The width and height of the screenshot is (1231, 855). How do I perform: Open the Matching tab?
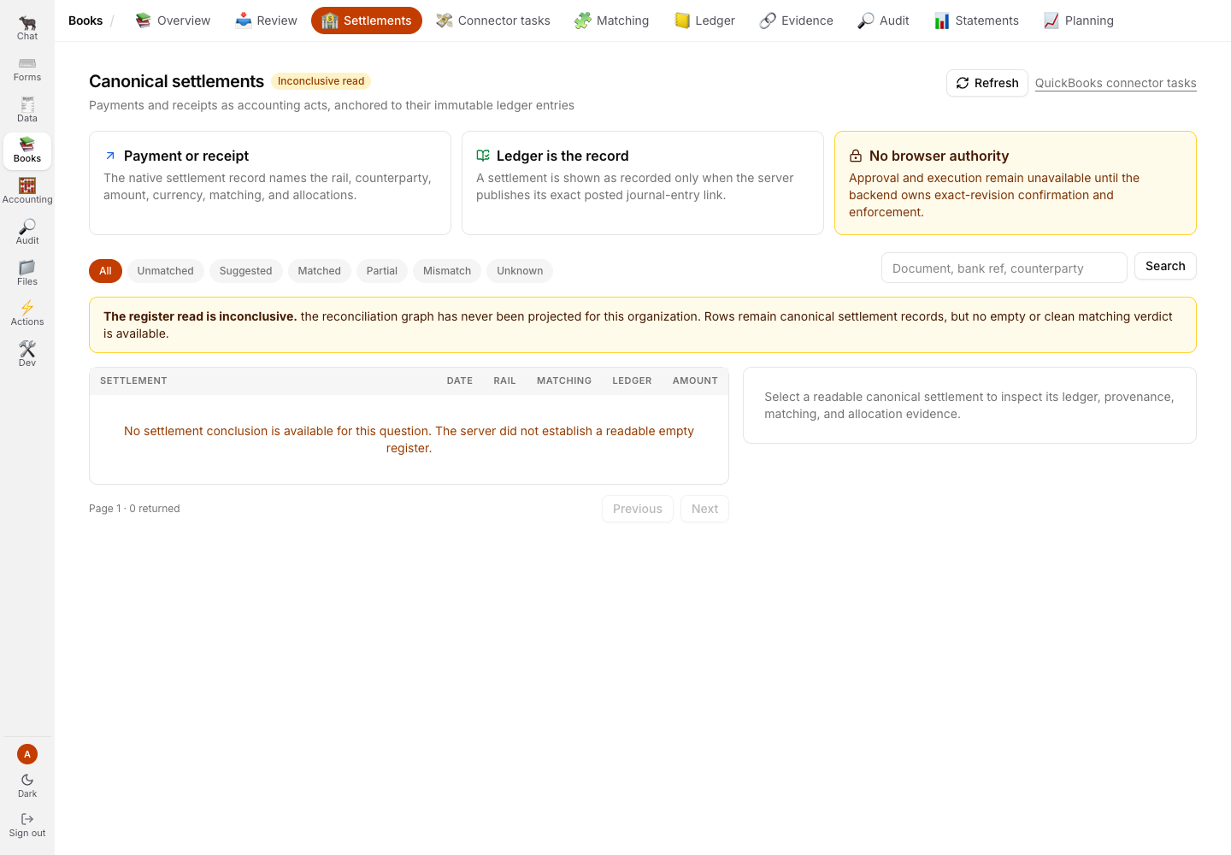pyautogui.click(x=612, y=21)
